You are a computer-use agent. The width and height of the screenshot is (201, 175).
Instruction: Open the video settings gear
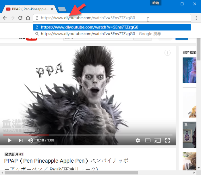pos(138,140)
